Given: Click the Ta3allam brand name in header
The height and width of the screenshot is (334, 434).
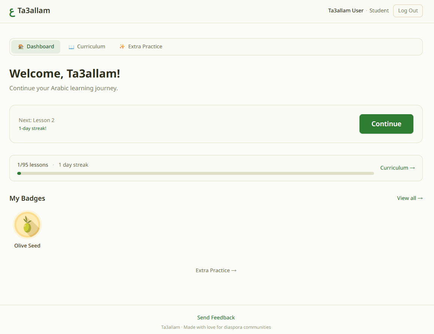Looking at the screenshot, I should tap(34, 10).
